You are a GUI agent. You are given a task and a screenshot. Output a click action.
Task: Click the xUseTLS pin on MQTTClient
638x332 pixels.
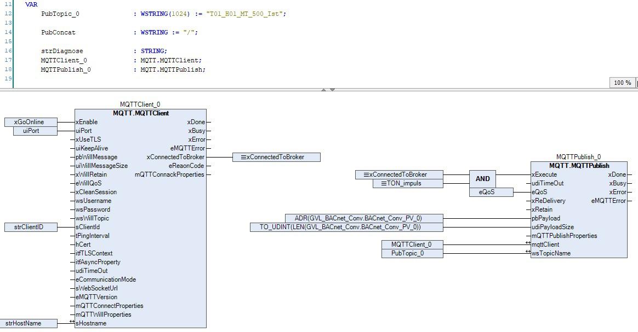point(88,139)
